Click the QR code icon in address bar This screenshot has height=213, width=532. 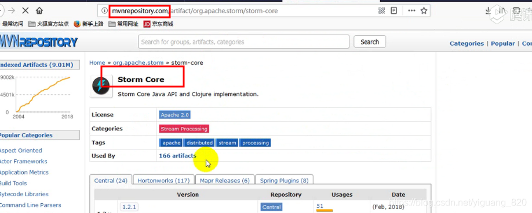[x=382, y=11]
